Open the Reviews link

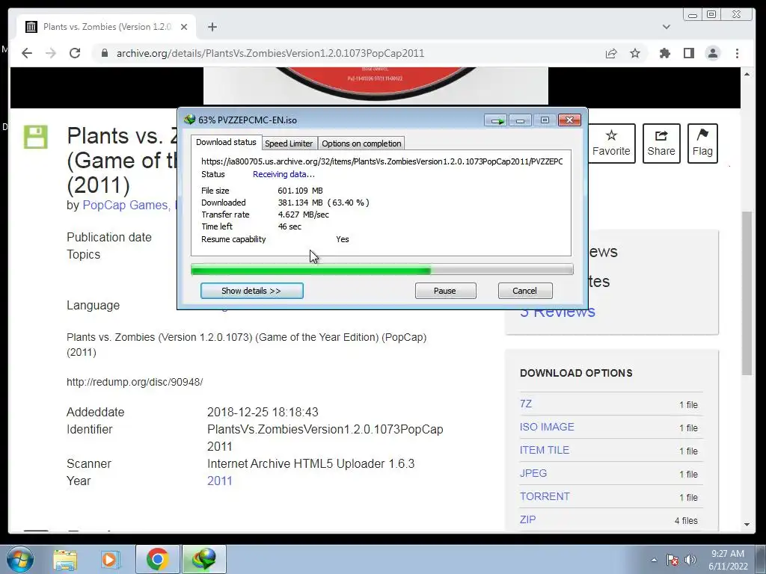557,312
